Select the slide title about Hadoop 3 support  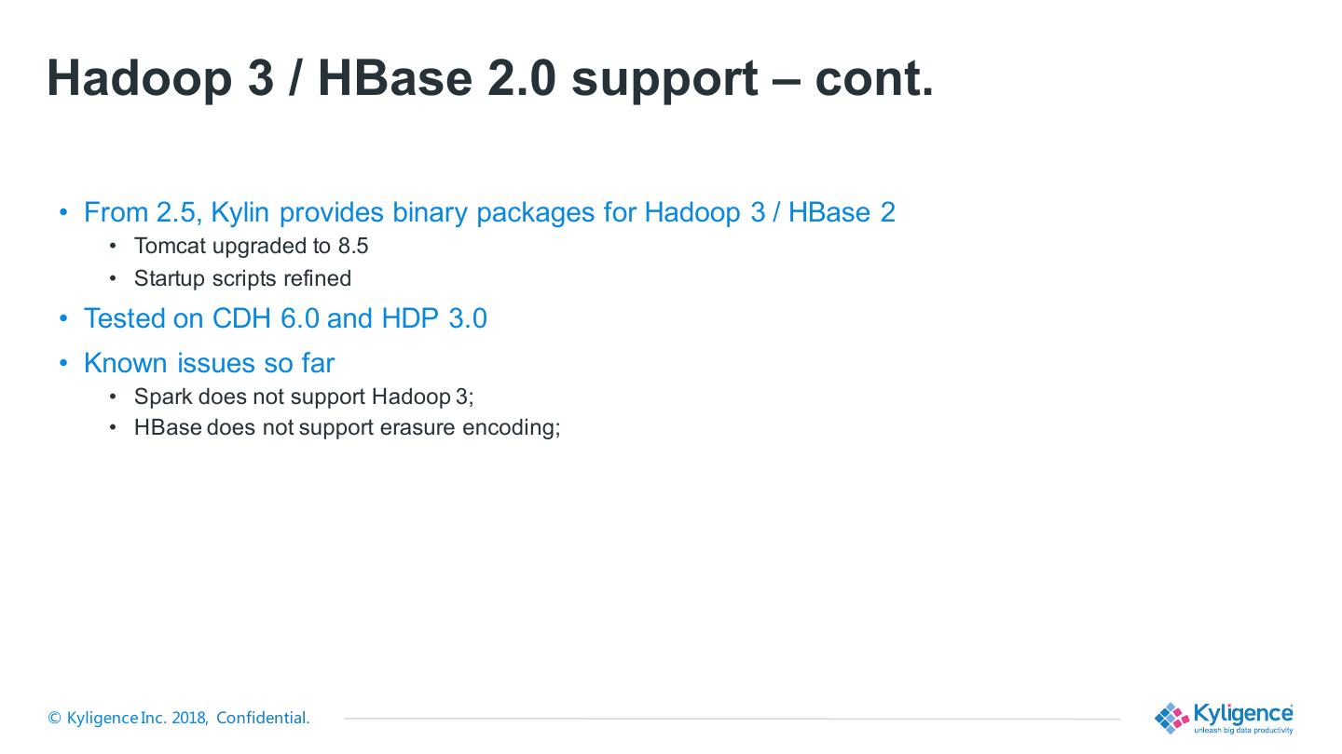(x=490, y=77)
